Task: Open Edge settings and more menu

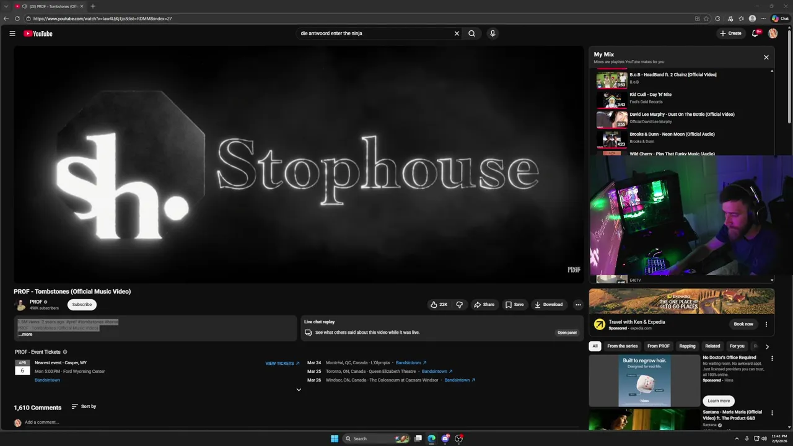Action: click(x=763, y=19)
